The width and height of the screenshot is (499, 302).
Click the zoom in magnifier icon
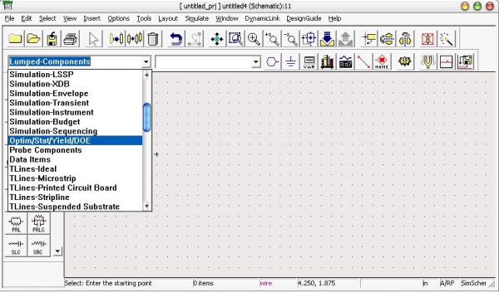click(x=254, y=39)
